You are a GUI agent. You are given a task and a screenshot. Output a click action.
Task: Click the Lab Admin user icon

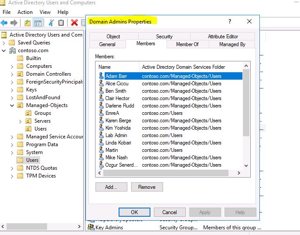pos(102,135)
